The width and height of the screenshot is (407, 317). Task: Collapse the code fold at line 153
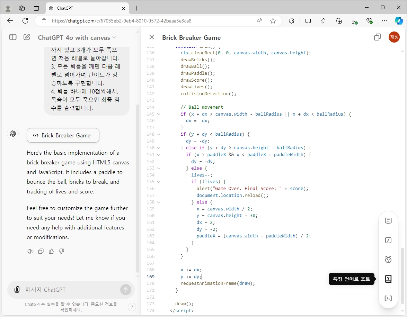159,168
